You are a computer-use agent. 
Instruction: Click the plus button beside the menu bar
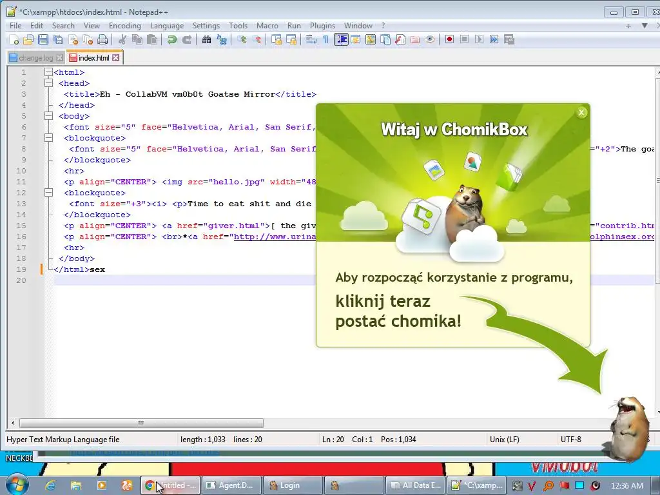(628, 26)
